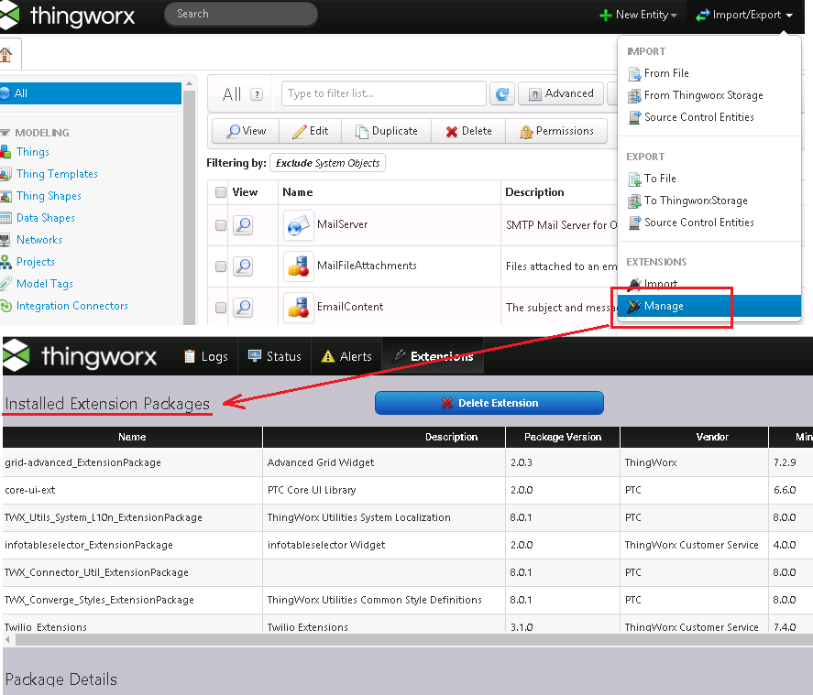Click the Import From File icon
The width and height of the screenshot is (813, 695).
pyautogui.click(x=634, y=73)
